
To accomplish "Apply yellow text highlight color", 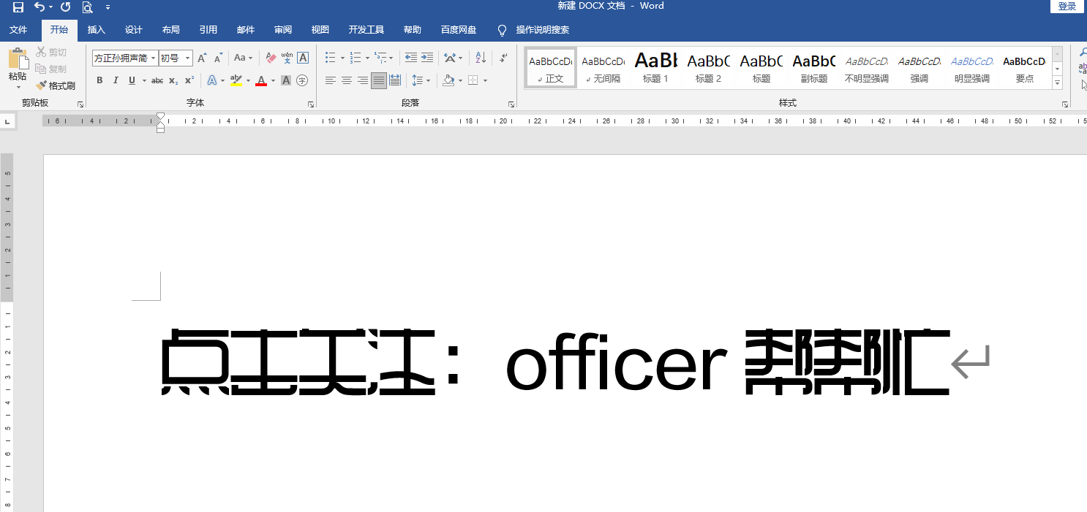I will tap(236, 80).
